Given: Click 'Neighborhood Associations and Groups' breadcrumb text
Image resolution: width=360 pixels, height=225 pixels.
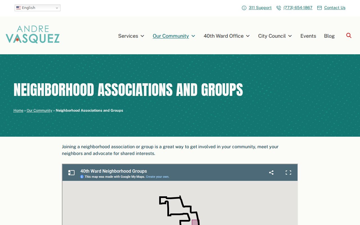Looking at the screenshot, I should (x=89, y=111).
